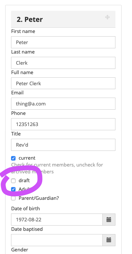Click the "draft" label text
This screenshot has width=132, height=254.
pos(24,180)
